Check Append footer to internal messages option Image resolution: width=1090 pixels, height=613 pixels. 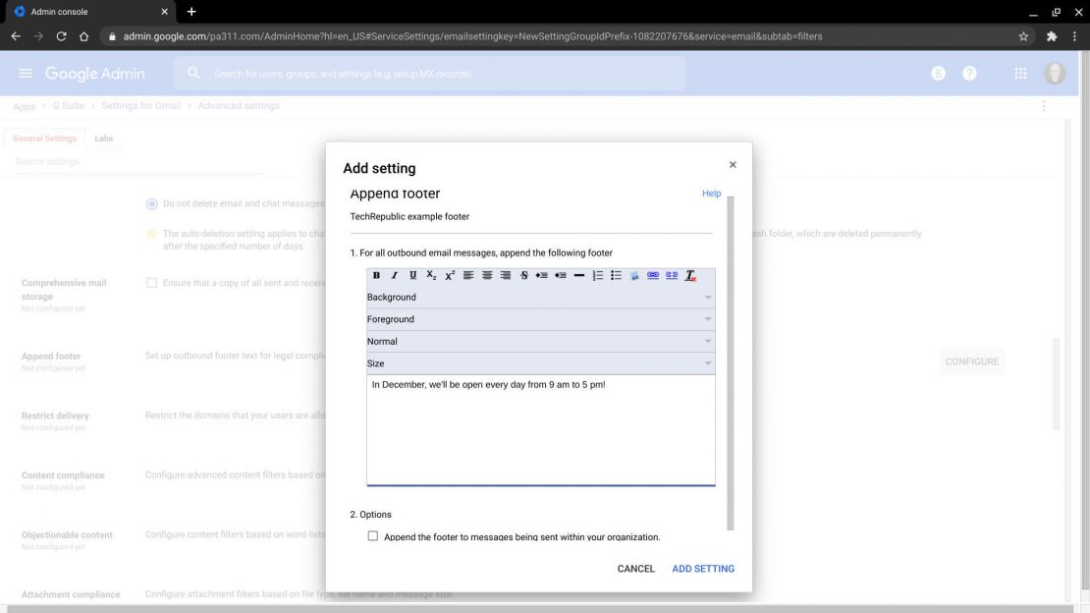[373, 535]
